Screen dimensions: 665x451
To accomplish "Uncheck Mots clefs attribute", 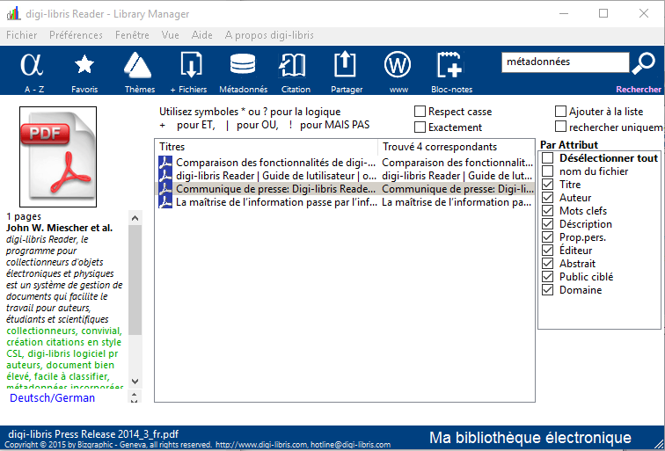I will (548, 211).
